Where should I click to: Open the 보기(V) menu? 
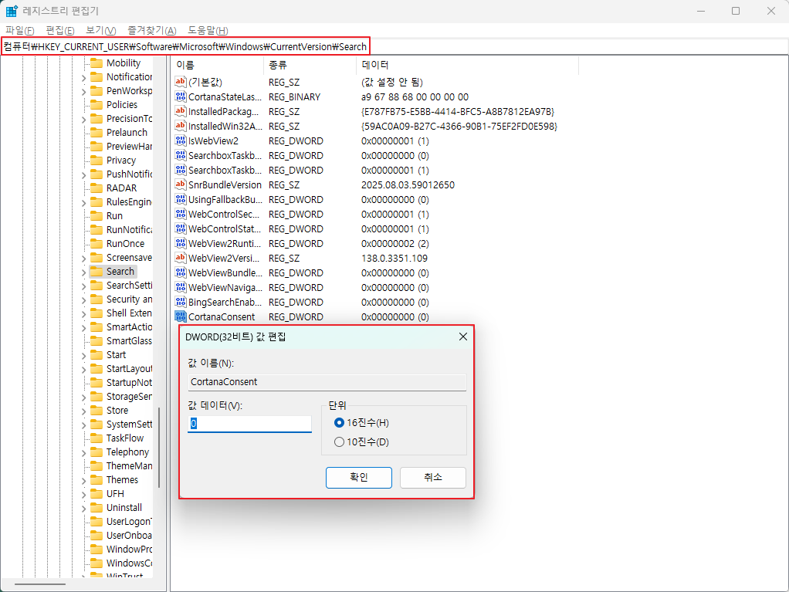point(100,30)
